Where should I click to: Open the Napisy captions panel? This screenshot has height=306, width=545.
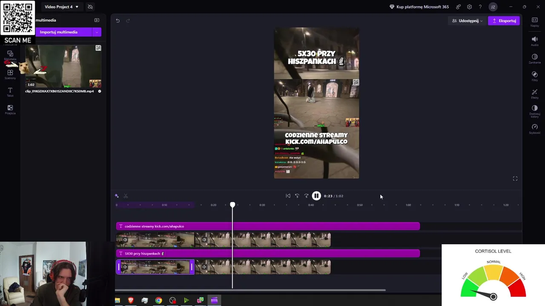[x=534, y=22]
